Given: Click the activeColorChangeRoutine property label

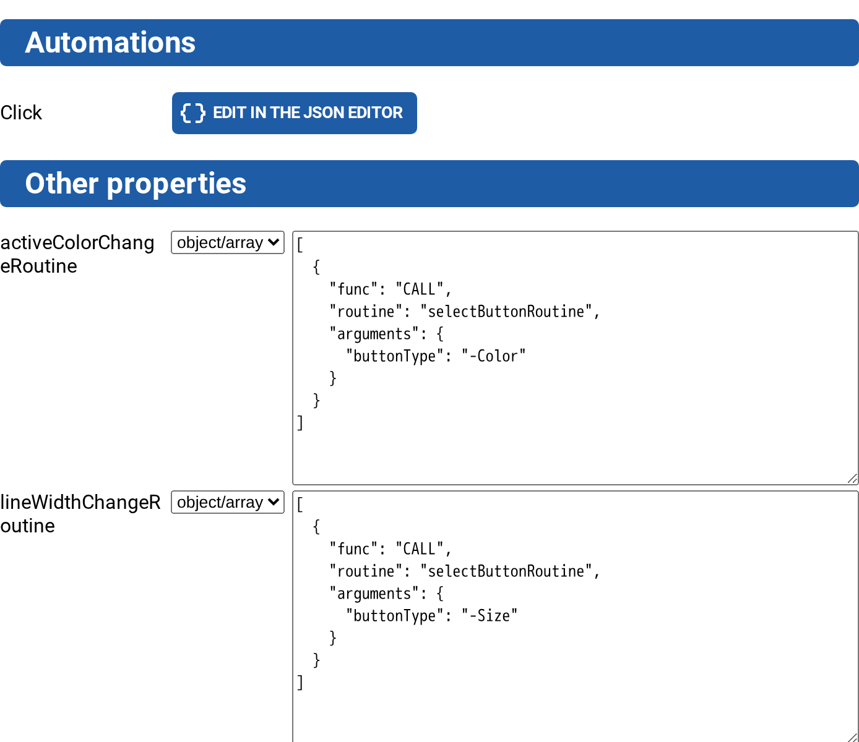Looking at the screenshot, I should 77,254.
